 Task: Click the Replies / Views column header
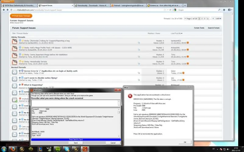pyautogui.click(x=154, y=33)
